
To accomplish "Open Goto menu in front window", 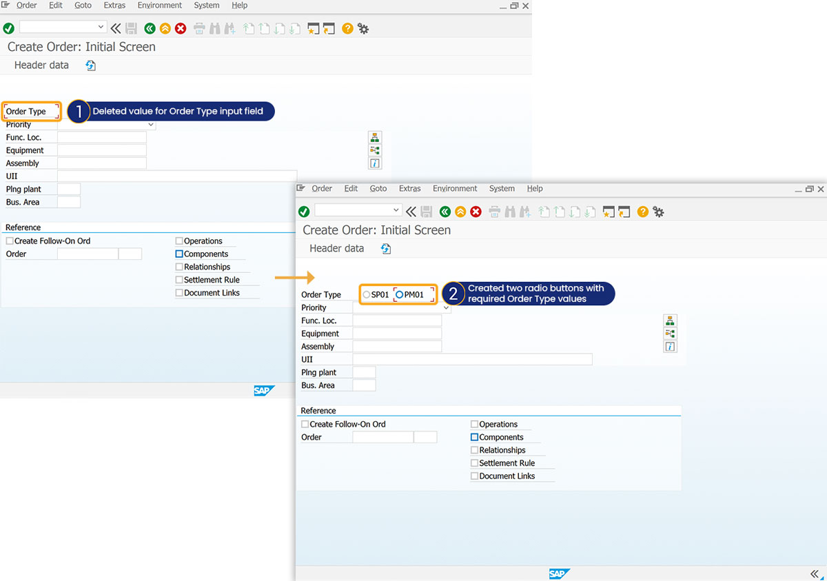I will [x=378, y=189].
